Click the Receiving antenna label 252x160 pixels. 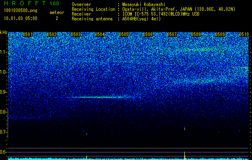click(x=92, y=19)
